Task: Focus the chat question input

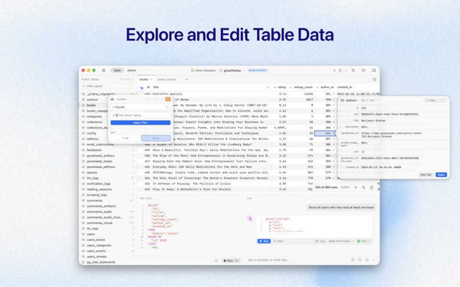Action: tap(298, 260)
